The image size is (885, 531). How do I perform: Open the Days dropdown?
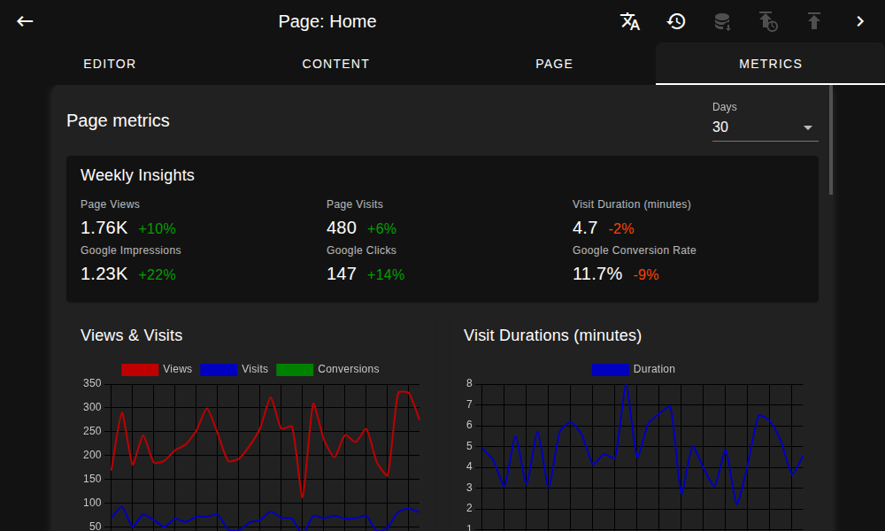765,127
